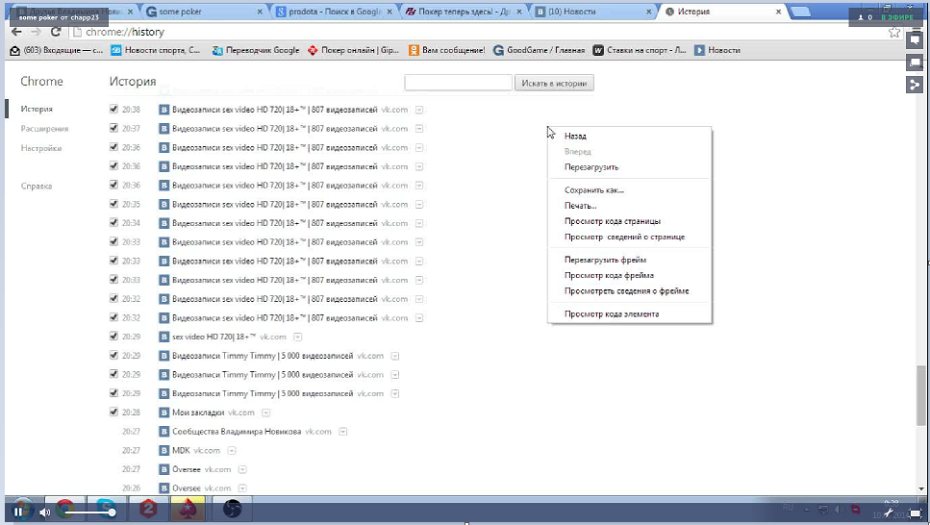Viewport: 930px width, 525px height.
Task: Open the Dota 2 taskbar icon
Action: tap(148, 509)
